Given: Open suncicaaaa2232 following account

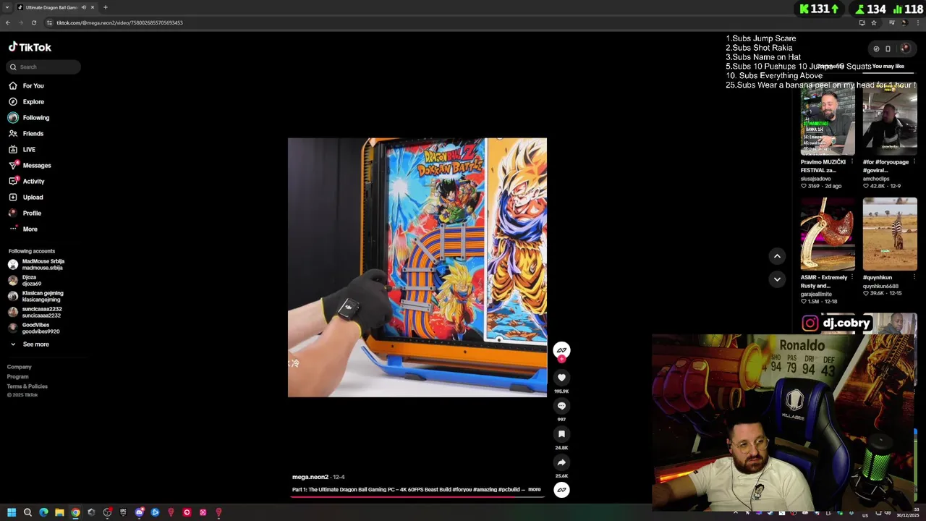Looking at the screenshot, I should pyautogui.click(x=35, y=312).
